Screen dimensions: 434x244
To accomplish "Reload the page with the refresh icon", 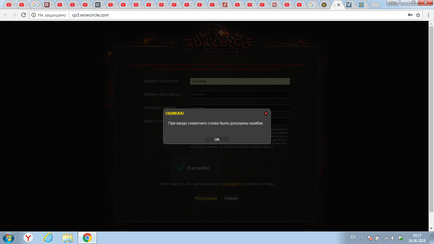I will [x=23, y=15].
